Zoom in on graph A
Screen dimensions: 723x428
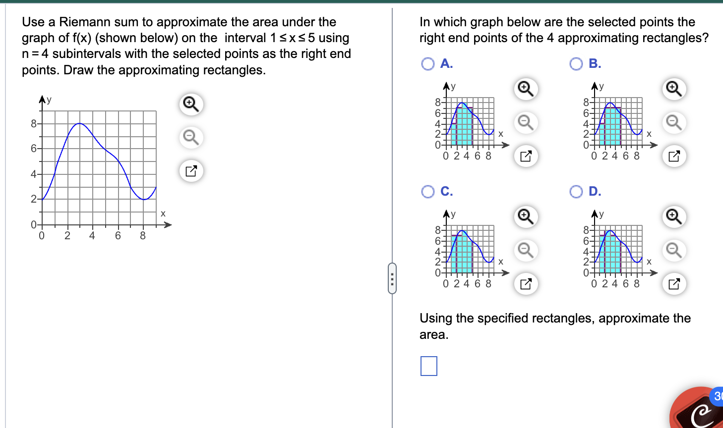coord(526,89)
